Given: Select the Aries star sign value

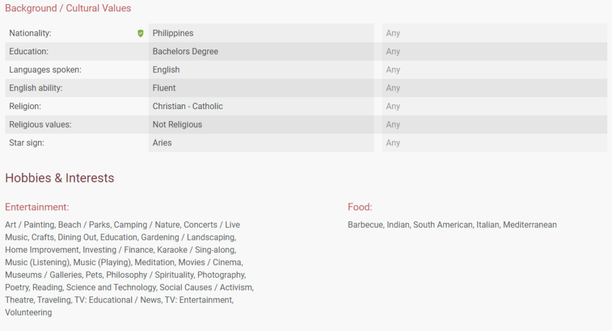Looking at the screenshot, I should click(162, 143).
